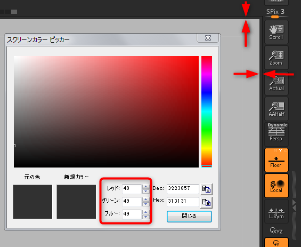Viewport: 301px width, 247px height.
Task: Click the Dec value field 3223857
Action: [x=183, y=189]
